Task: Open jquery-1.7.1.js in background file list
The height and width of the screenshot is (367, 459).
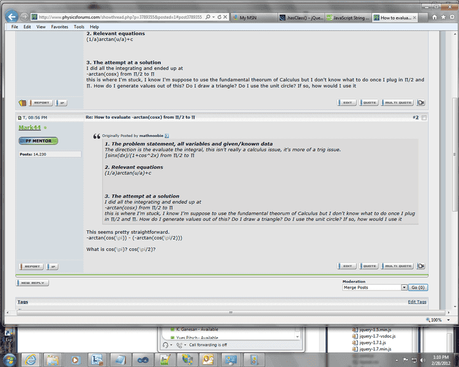Action: pyautogui.click(x=372, y=343)
